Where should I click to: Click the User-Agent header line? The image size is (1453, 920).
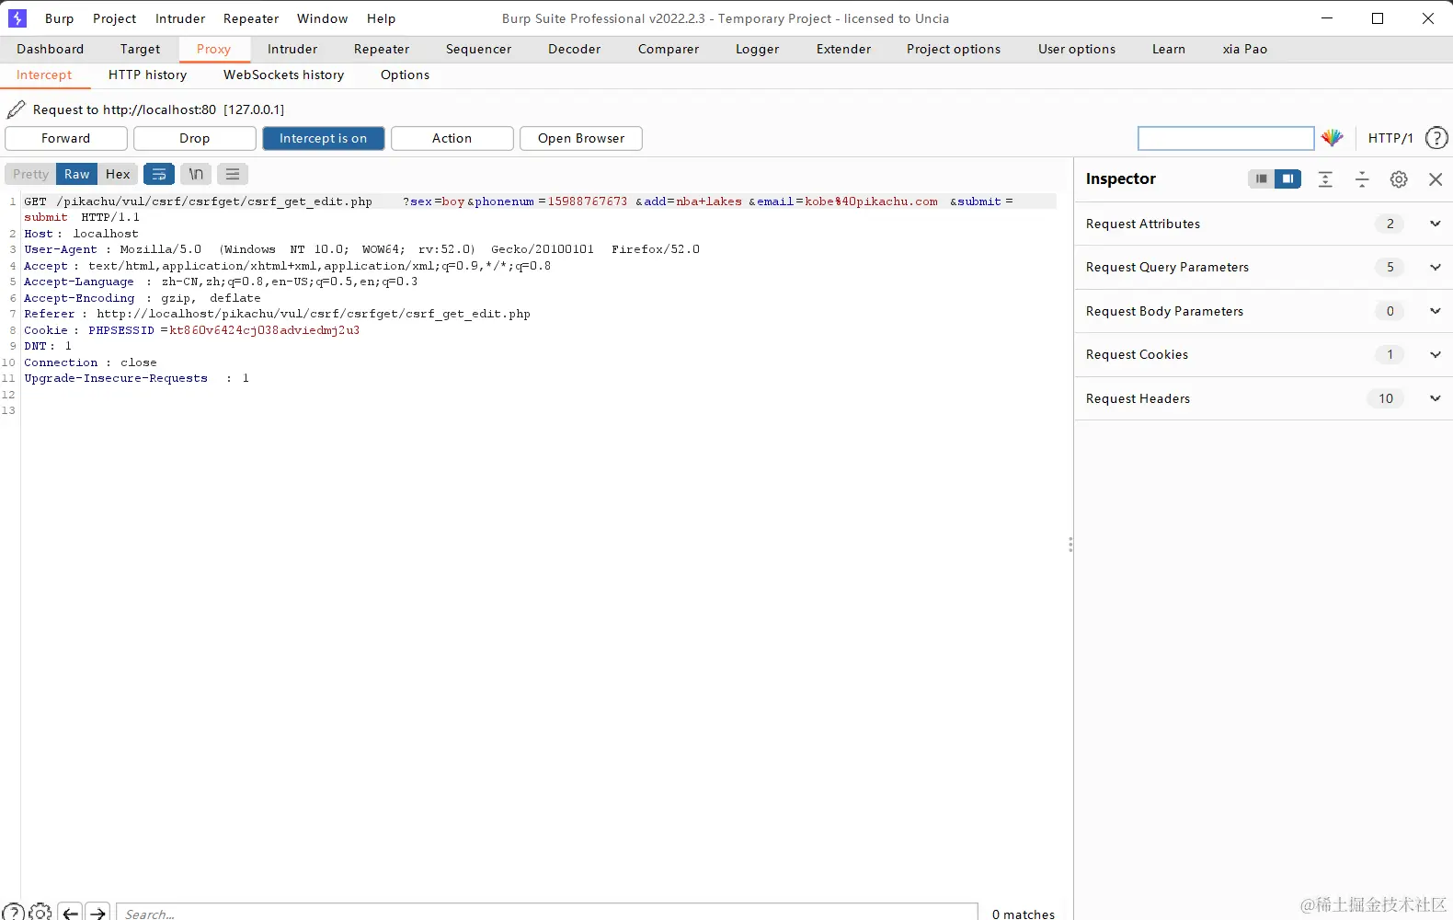[361, 249]
